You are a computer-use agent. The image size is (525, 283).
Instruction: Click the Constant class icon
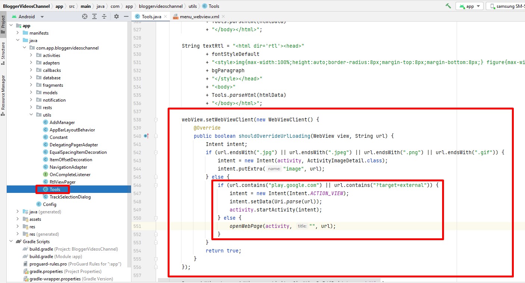46,137
